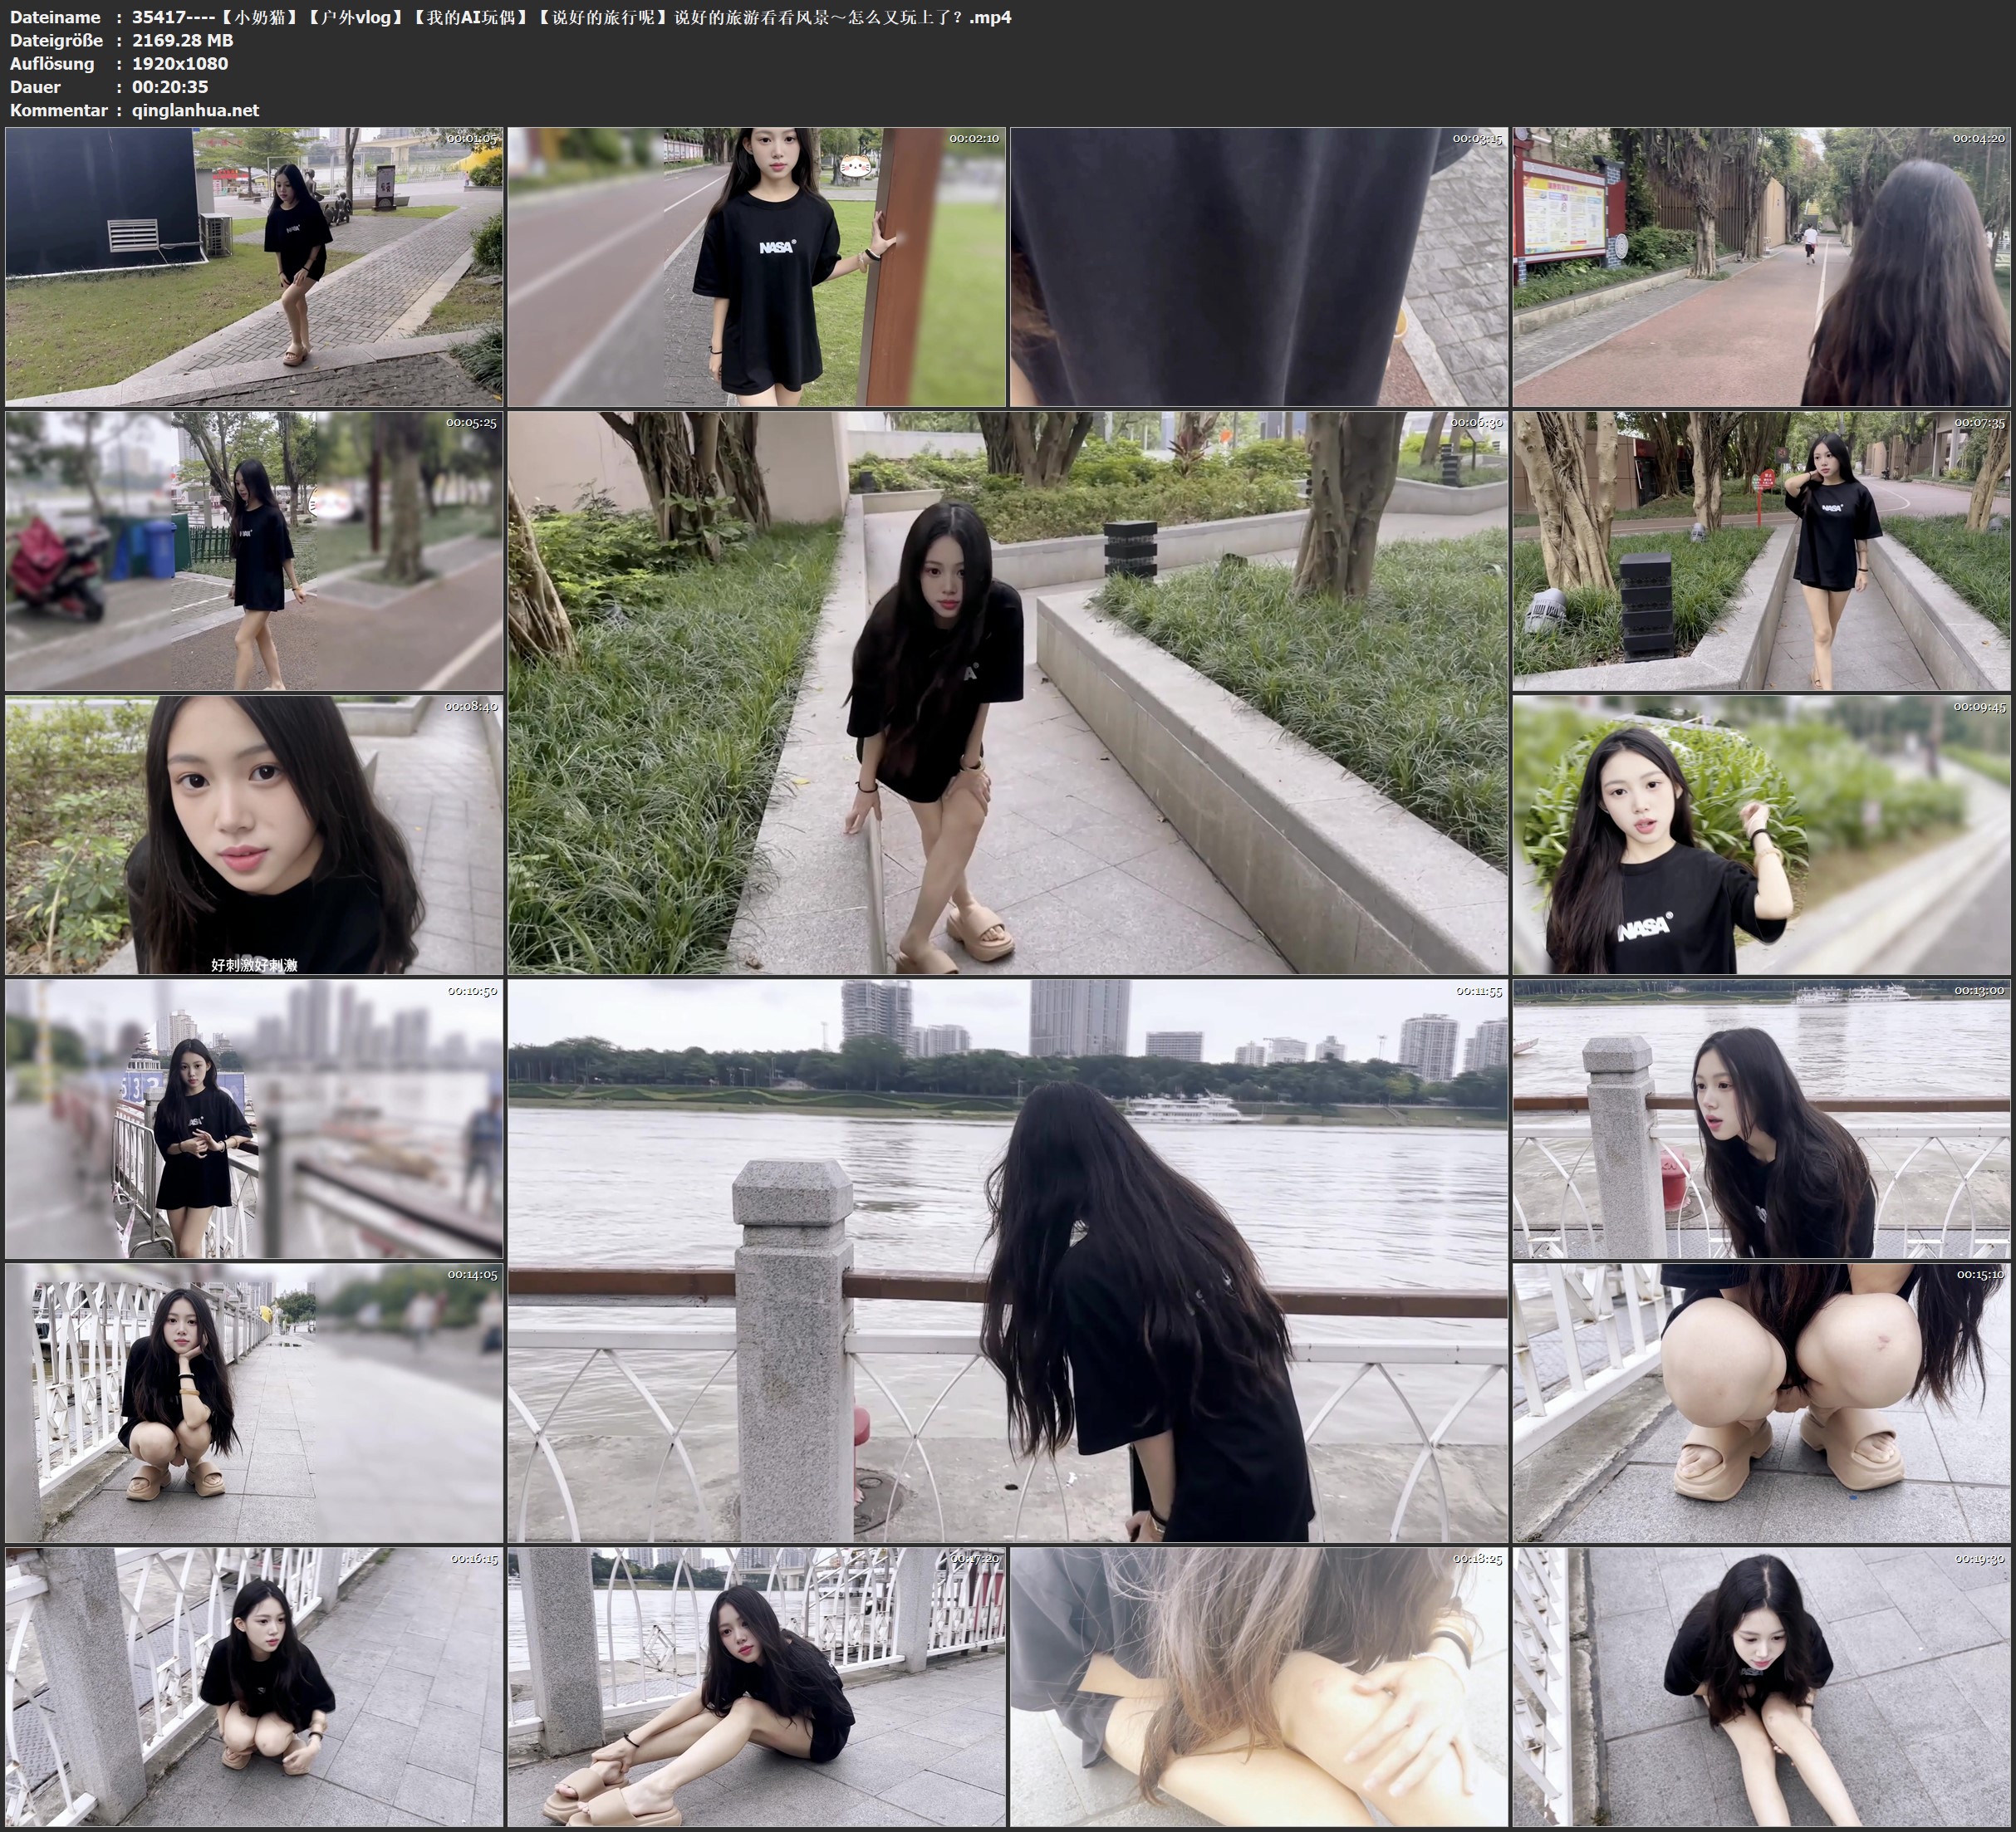Click the 00:19:30 pavement thumbnail
Image resolution: width=2016 pixels, height=1832 pixels.
(1761, 1687)
